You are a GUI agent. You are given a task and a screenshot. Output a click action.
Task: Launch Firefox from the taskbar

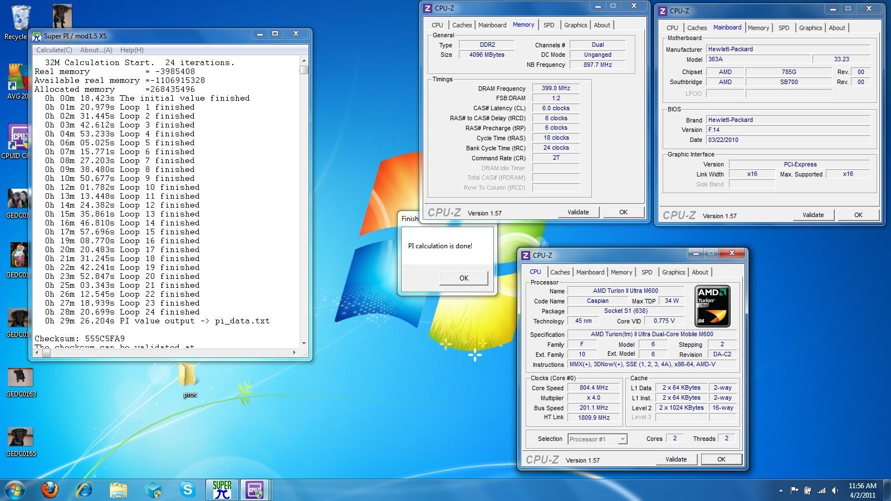tap(50, 490)
